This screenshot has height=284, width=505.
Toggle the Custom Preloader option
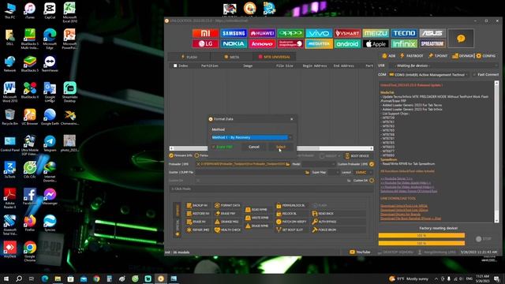(372, 164)
